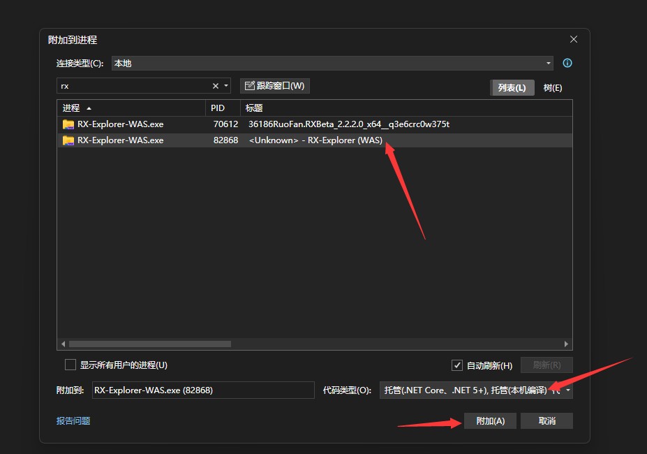Toggle the auto refresh (自动刷新) checkbox
The image size is (647, 454).
(456, 365)
